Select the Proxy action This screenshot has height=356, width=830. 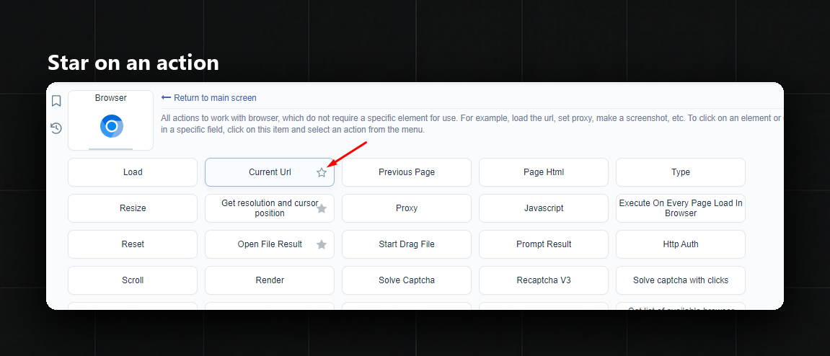407,208
